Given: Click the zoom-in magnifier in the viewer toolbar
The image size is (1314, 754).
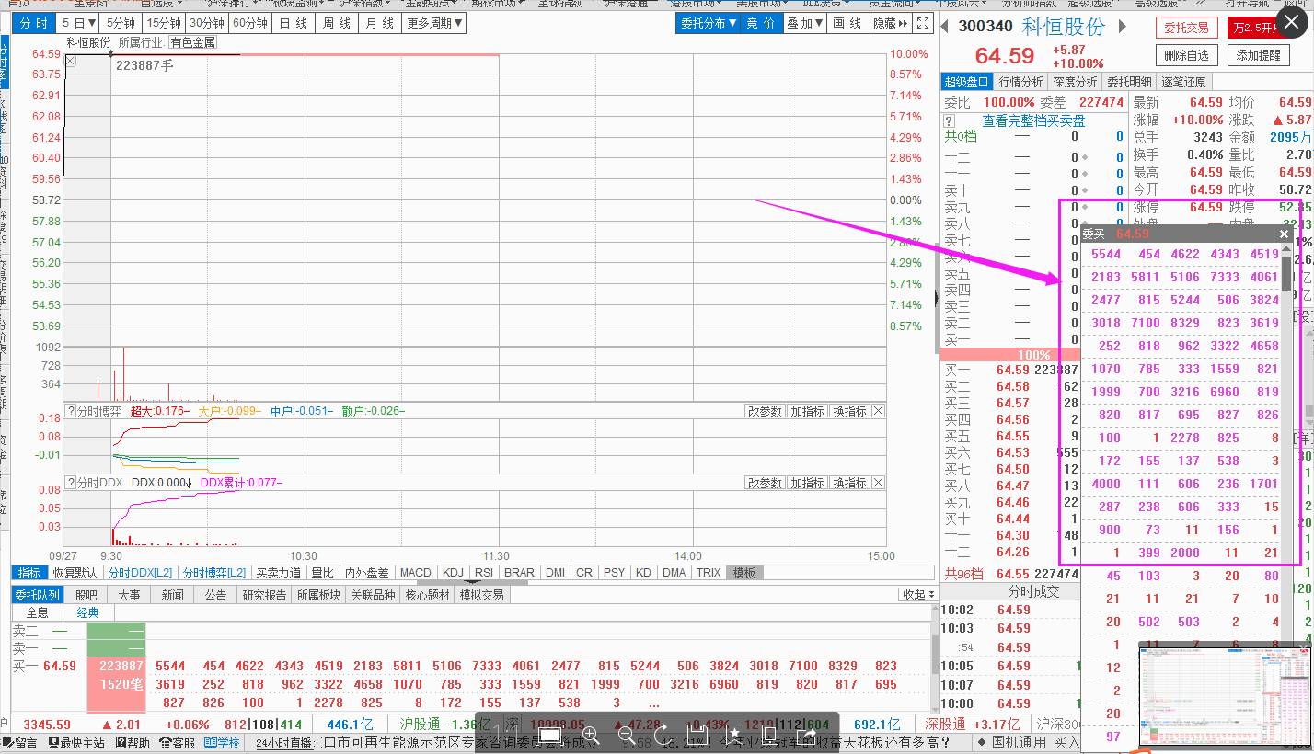Looking at the screenshot, I should coord(591,734).
